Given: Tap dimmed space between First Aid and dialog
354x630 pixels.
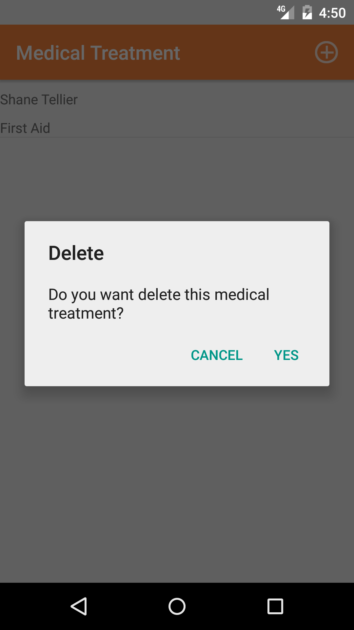Looking at the screenshot, I should coord(177,179).
